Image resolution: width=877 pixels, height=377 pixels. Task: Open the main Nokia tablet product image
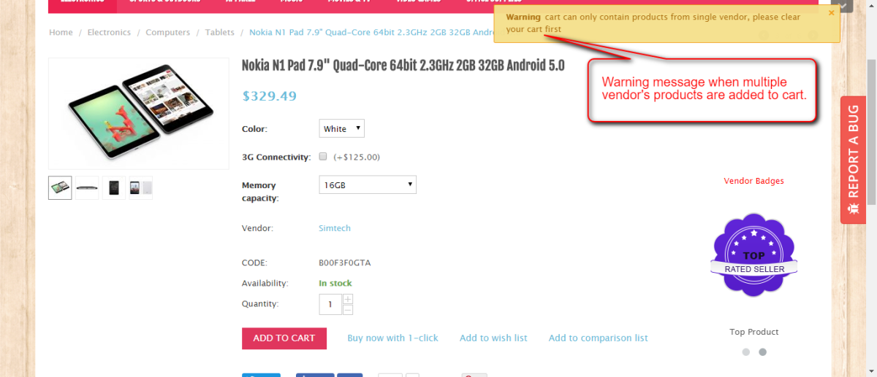[x=139, y=114]
